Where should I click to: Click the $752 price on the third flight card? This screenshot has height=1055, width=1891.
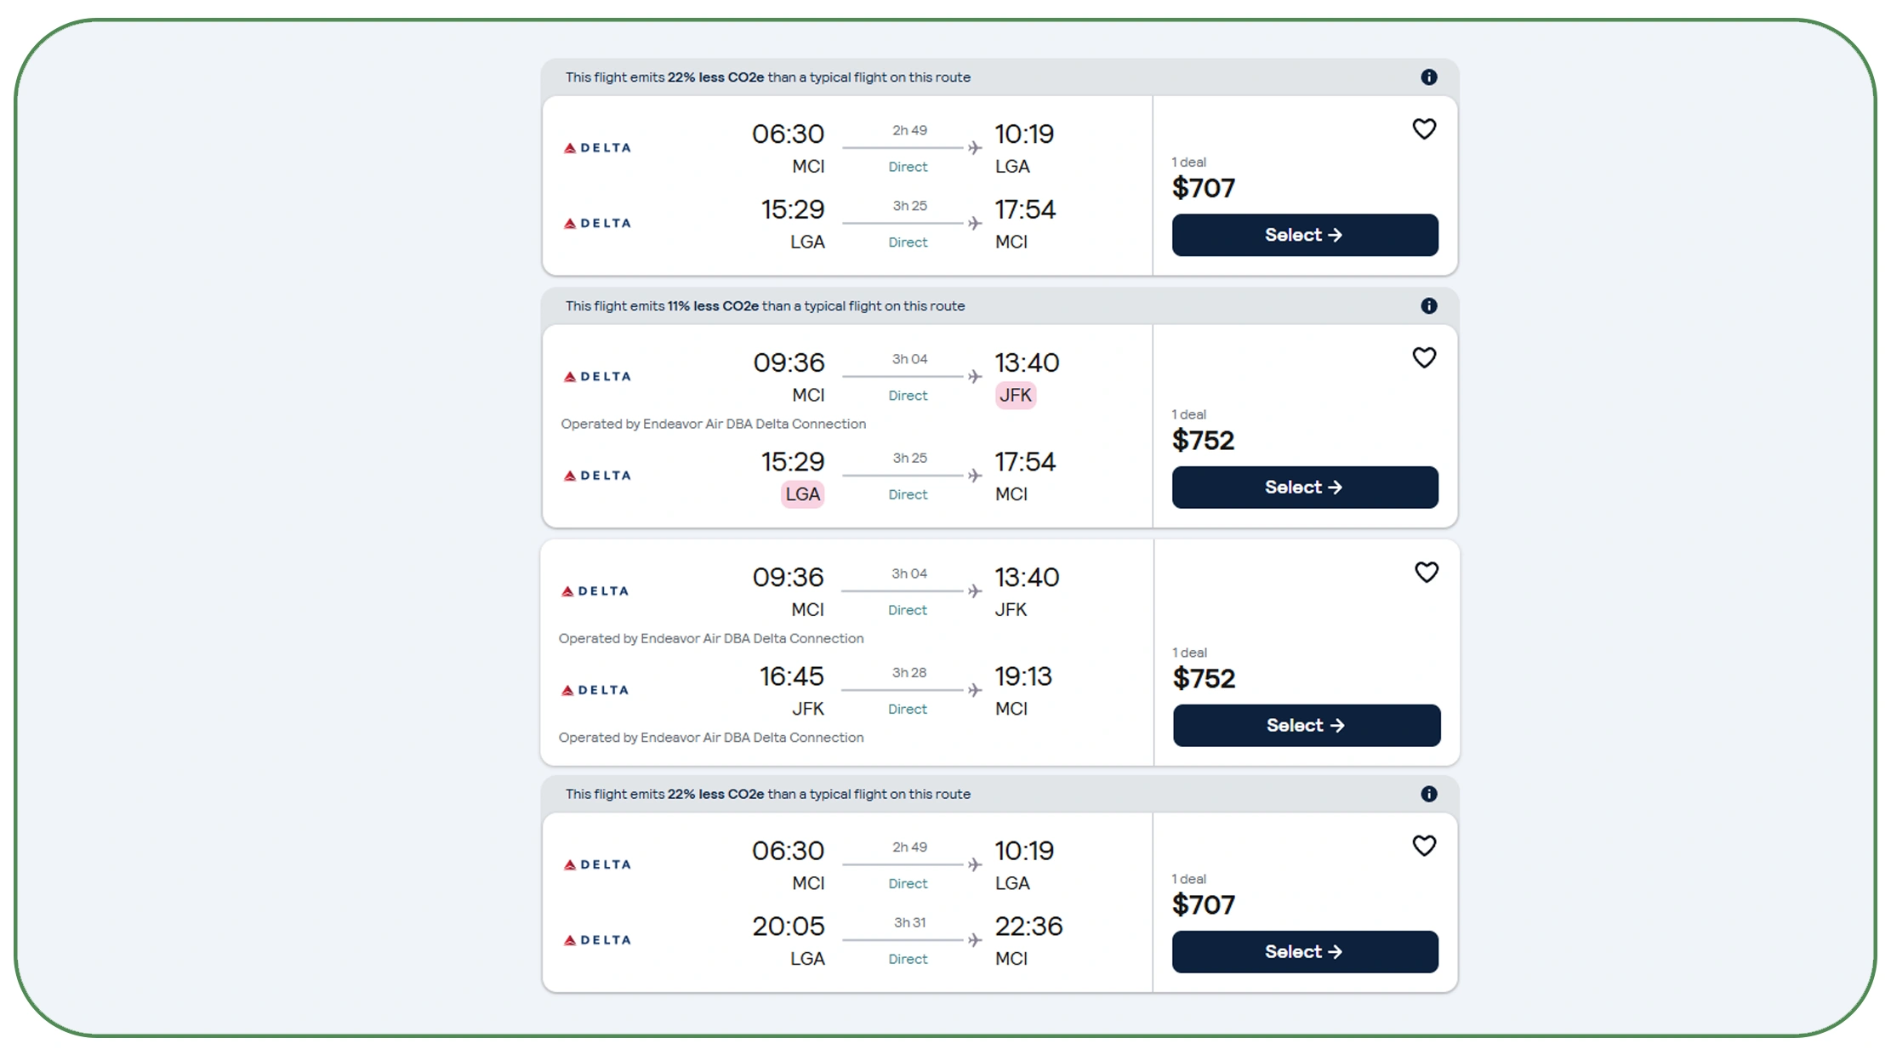click(1205, 678)
